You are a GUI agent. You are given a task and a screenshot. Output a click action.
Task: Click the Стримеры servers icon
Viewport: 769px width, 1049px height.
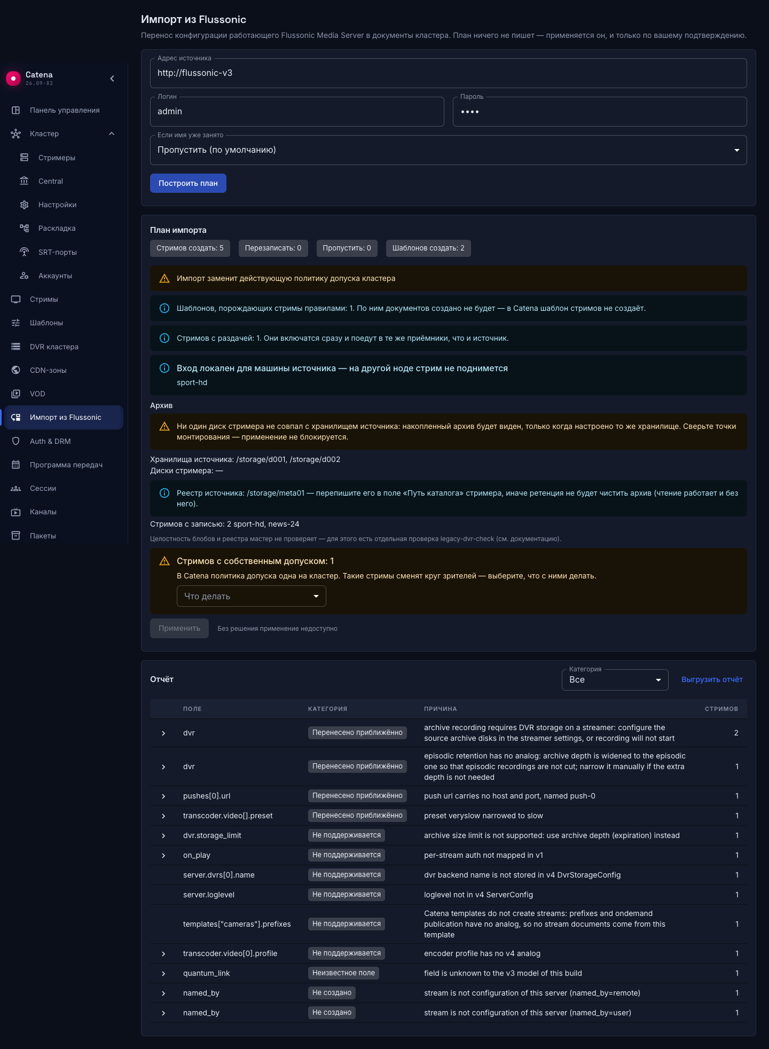[24, 158]
